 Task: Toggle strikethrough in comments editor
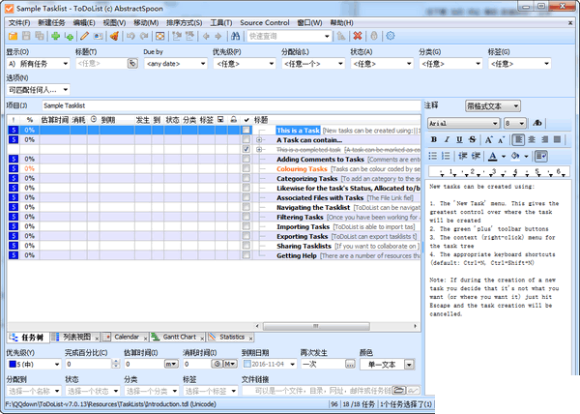click(x=472, y=139)
